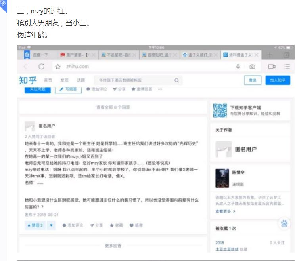
Task: Click the 匿名用户 avatar in the answer
Action: (30, 126)
